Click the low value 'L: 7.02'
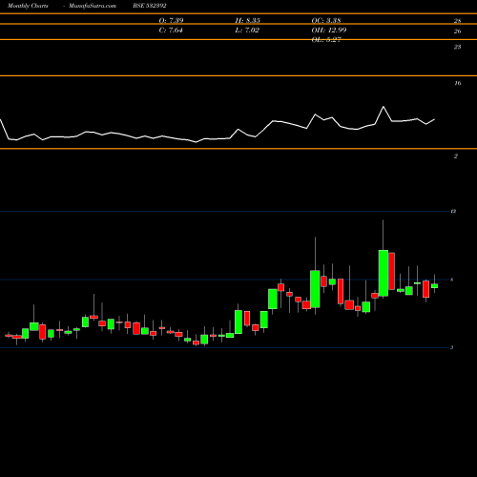 coord(247,31)
